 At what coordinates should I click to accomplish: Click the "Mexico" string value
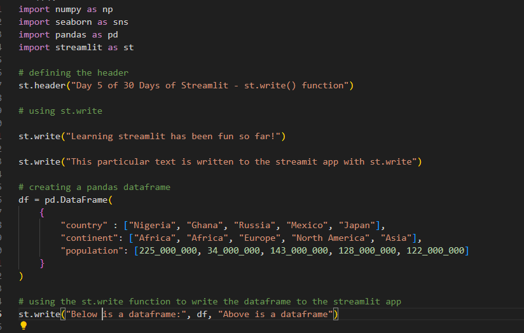tap(307, 225)
